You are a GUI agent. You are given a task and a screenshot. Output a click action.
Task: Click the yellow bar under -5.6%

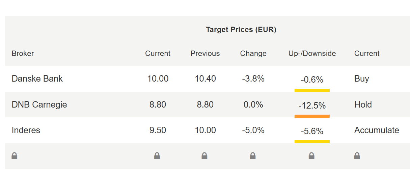(312, 142)
